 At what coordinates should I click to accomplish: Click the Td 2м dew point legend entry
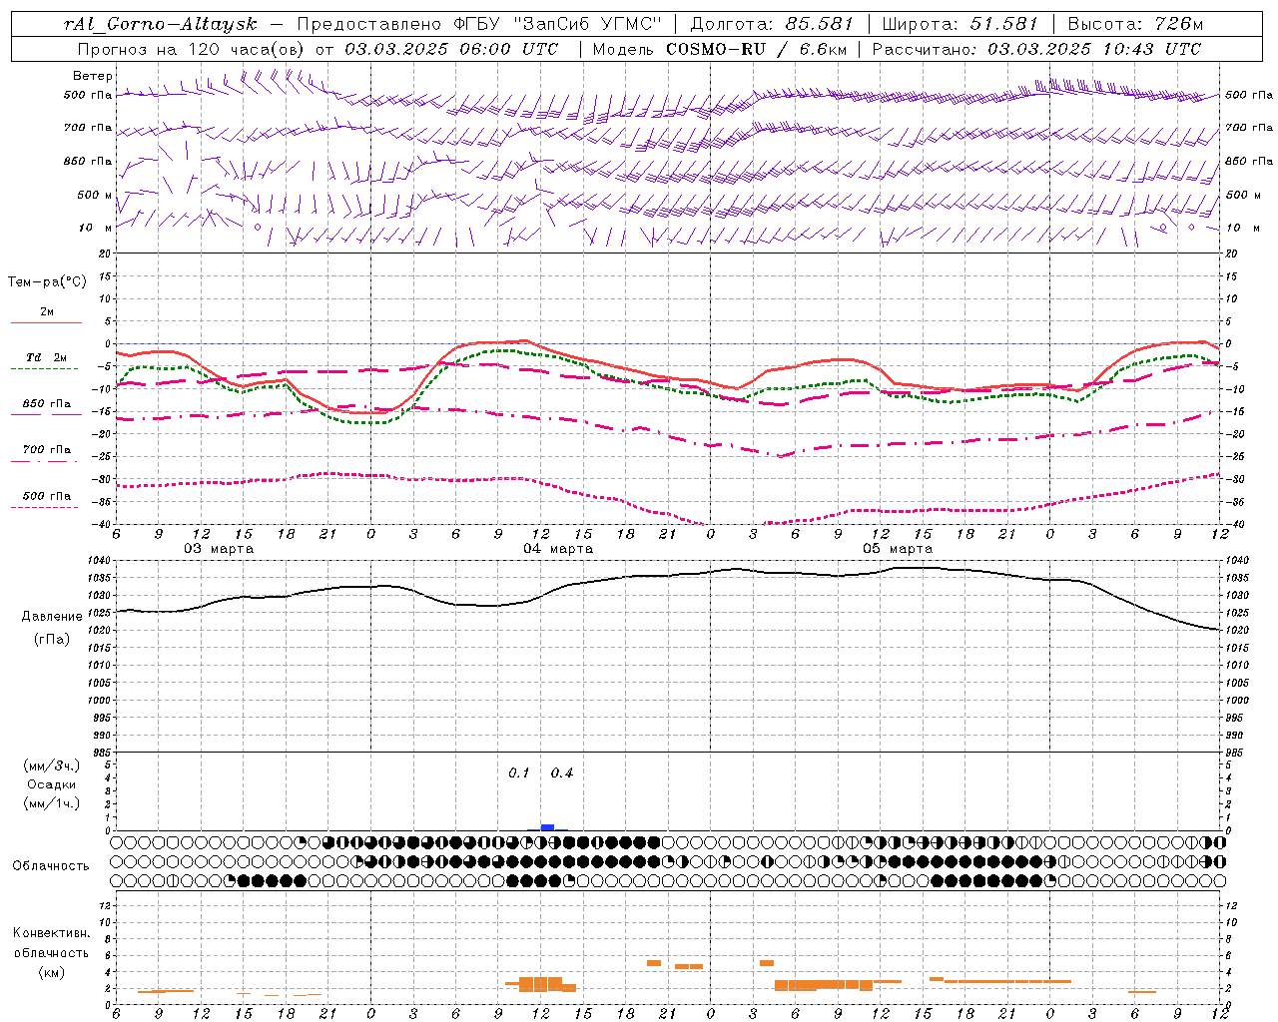47,357
